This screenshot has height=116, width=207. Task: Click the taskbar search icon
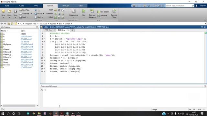coord(8,113)
